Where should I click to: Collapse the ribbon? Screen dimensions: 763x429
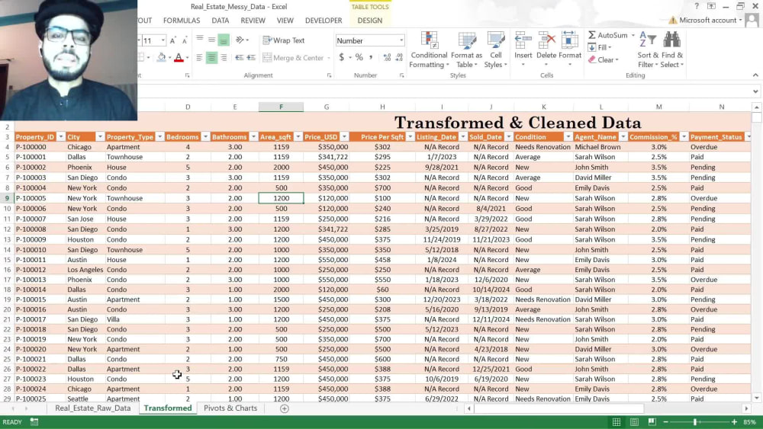click(x=755, y=75)
